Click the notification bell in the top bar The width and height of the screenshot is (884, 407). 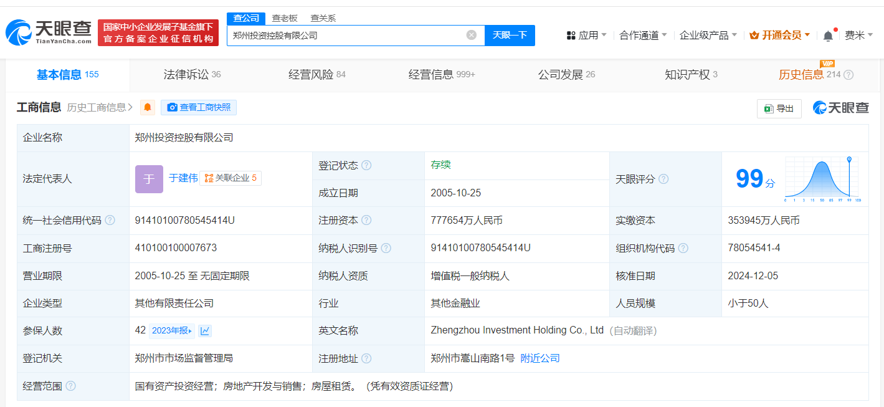point(828,36)
